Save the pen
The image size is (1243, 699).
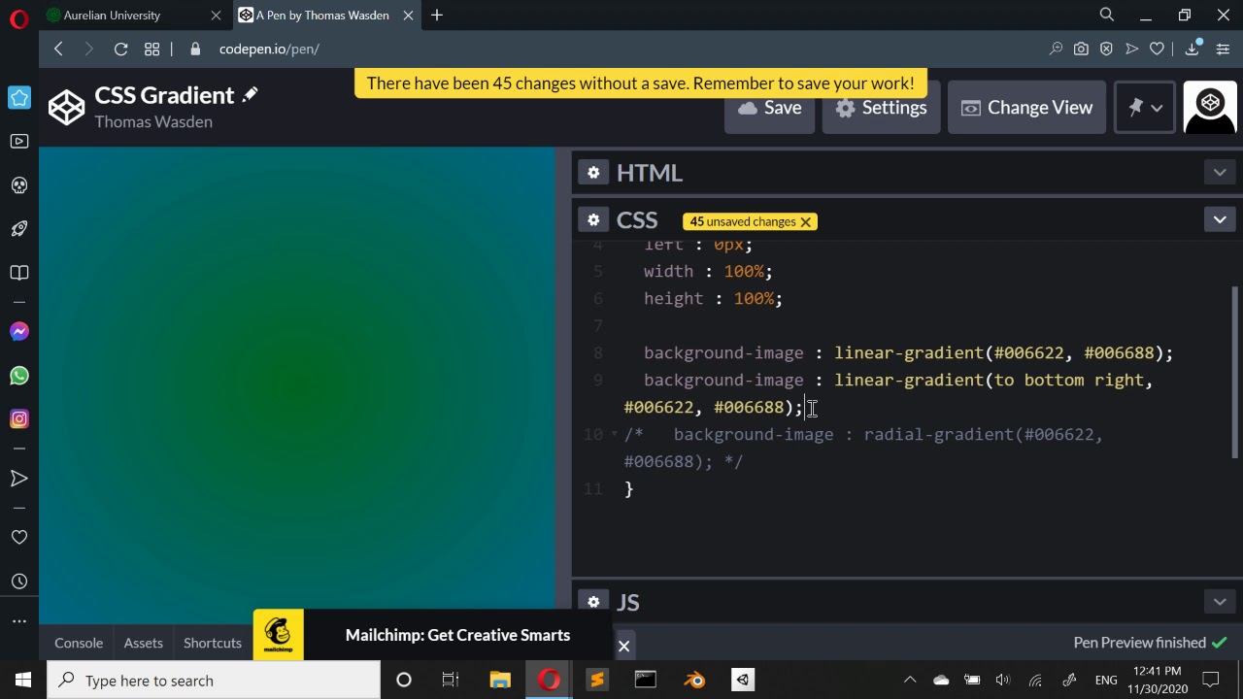pos(770,108)
